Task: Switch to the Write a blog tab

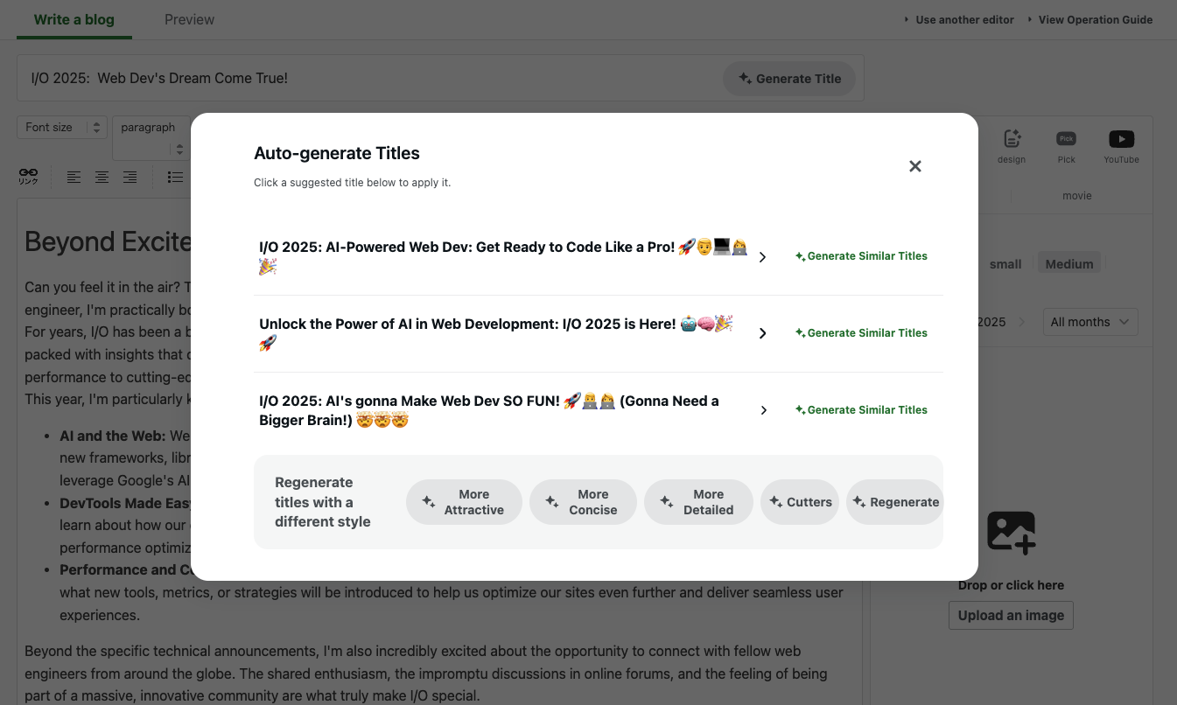Action: [x=74, y=19]
